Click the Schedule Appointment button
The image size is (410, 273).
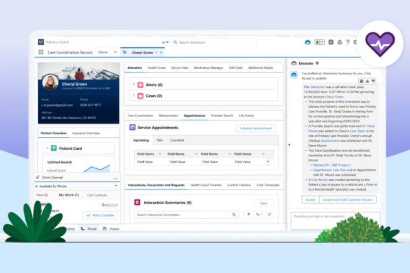[256, 128]
